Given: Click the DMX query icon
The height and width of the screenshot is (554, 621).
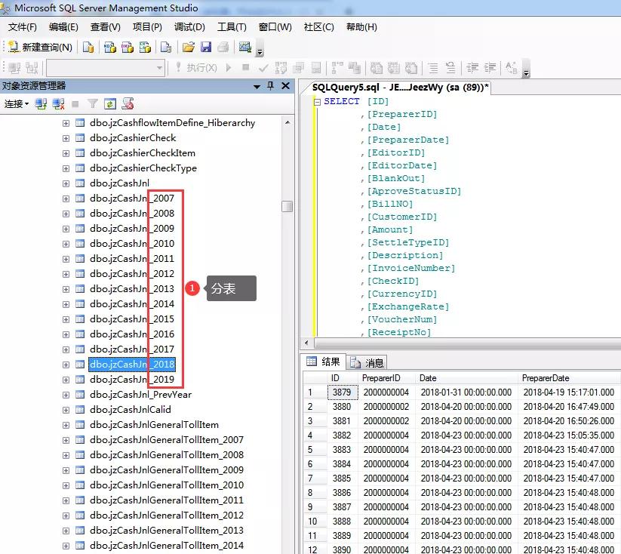Looking at the screenshot, I should [x=127, y=47].
